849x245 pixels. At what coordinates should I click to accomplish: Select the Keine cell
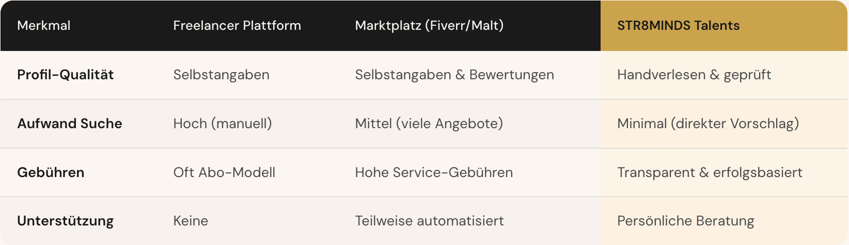tap(191, 221)
